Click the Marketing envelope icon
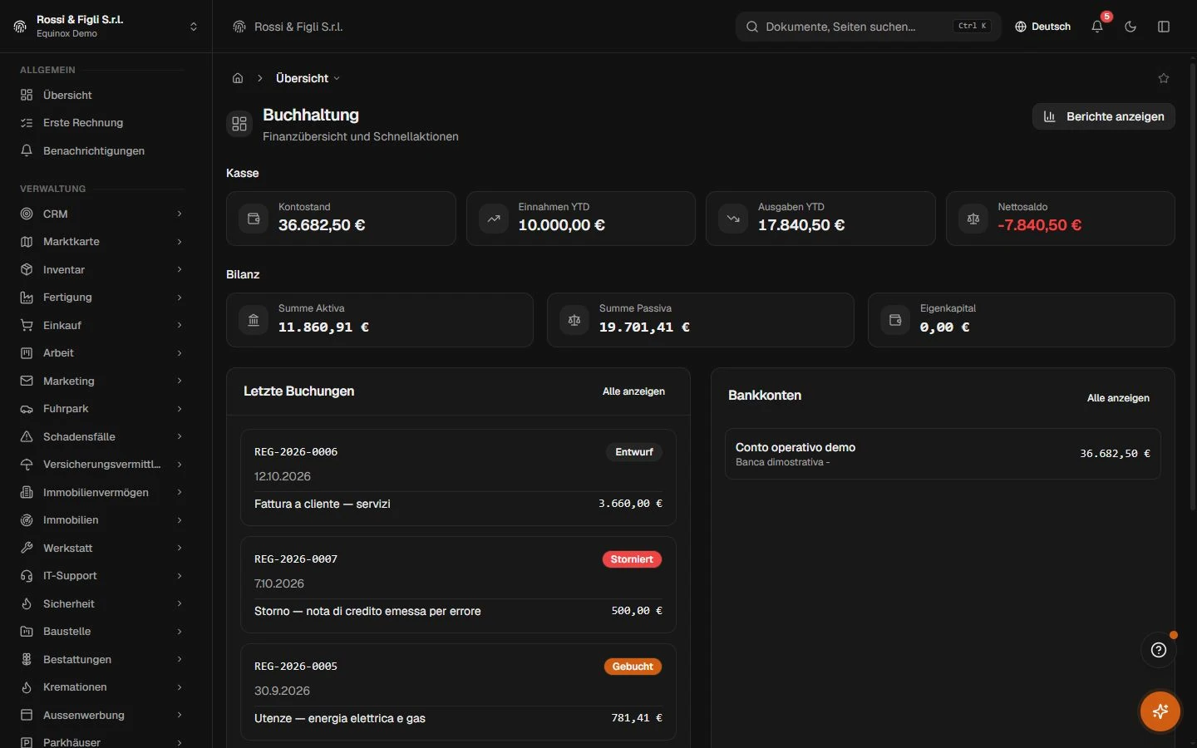 [x=27, y=381]
